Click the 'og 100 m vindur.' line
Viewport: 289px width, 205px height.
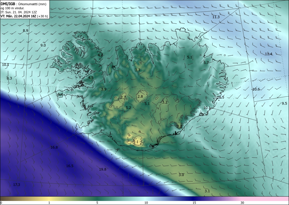click(12, 8)
